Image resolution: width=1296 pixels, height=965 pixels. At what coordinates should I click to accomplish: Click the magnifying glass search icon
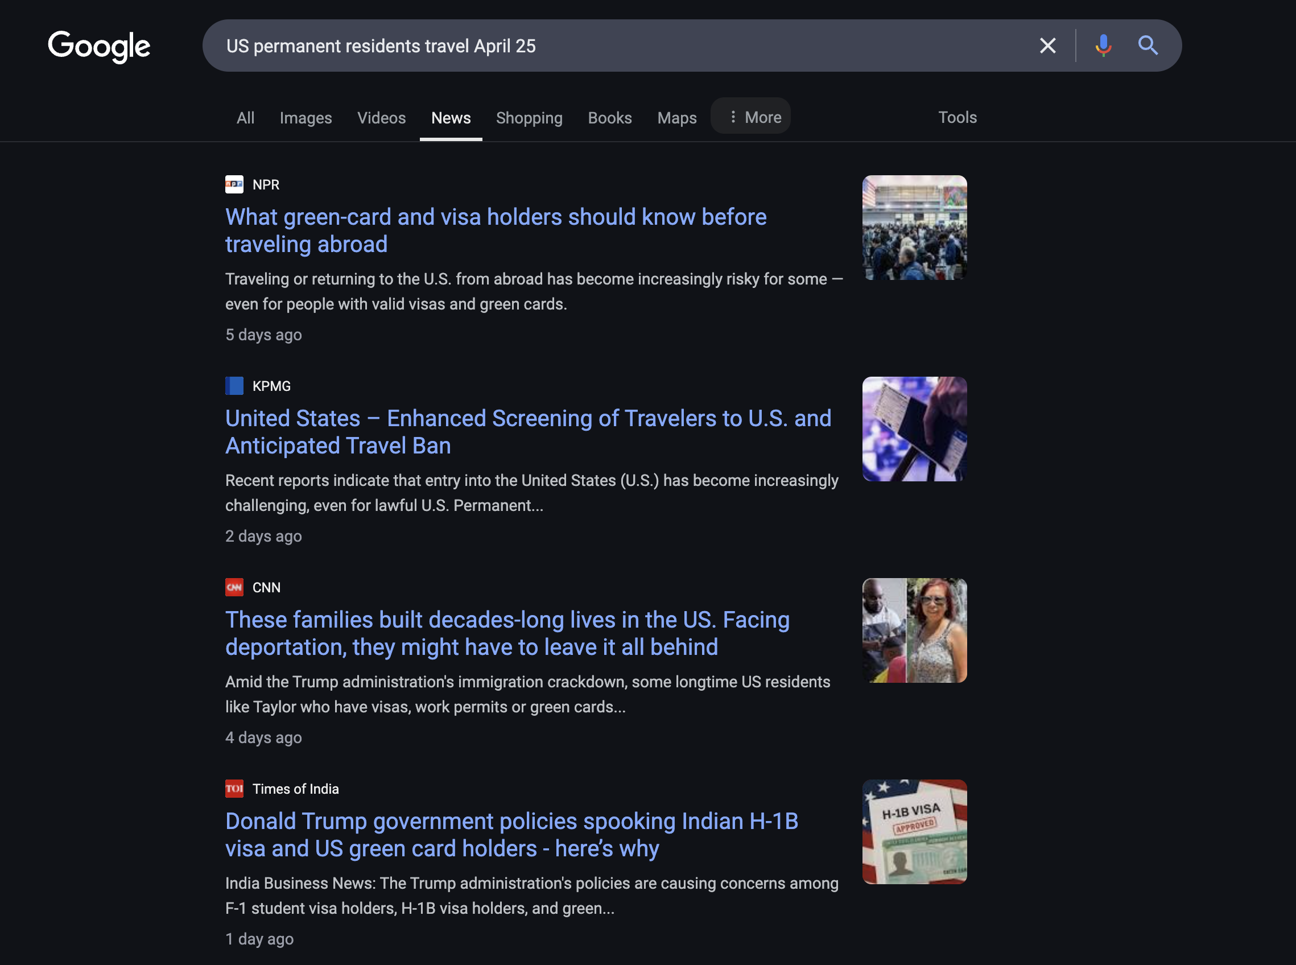(x=1147, y=46)
